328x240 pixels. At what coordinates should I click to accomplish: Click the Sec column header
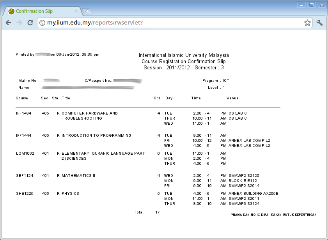coord(44,98)
